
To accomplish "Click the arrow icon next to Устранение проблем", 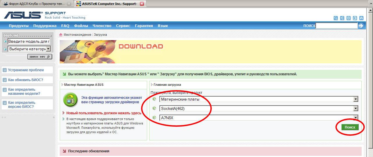I will tap(4, 70).
